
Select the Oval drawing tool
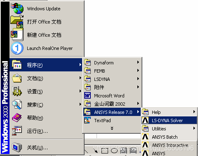click(114, 151)
